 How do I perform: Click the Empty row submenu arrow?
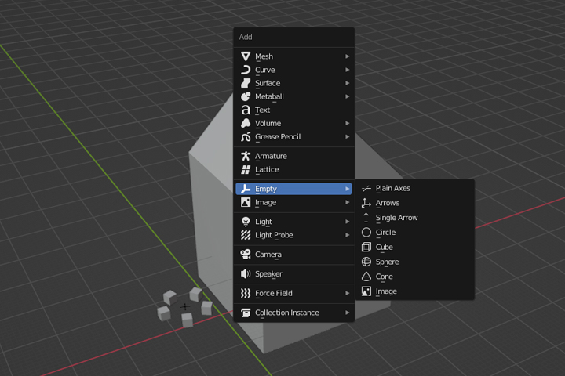[348, 189]
